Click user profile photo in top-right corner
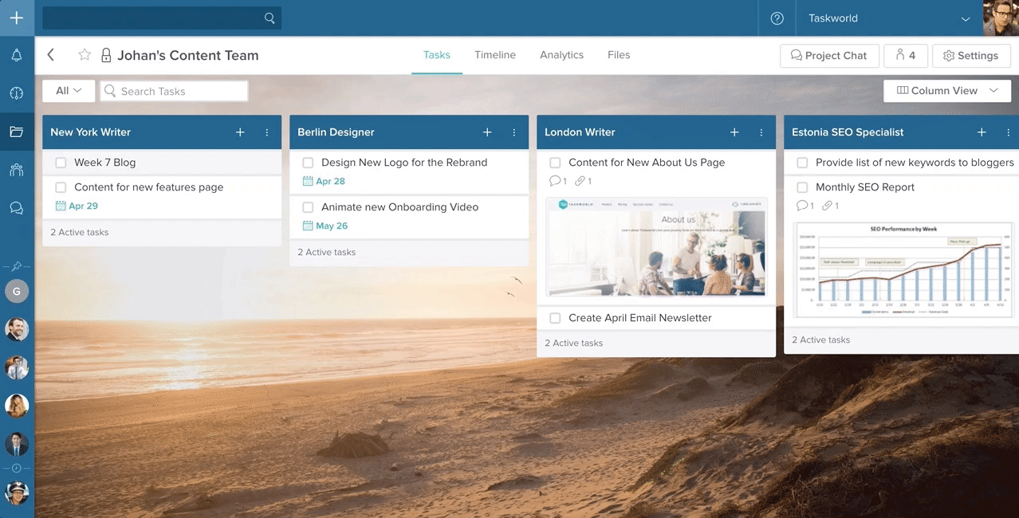Image resolution: width=1019 pixels, height=518 pixels. click(x=1001, y=18)
